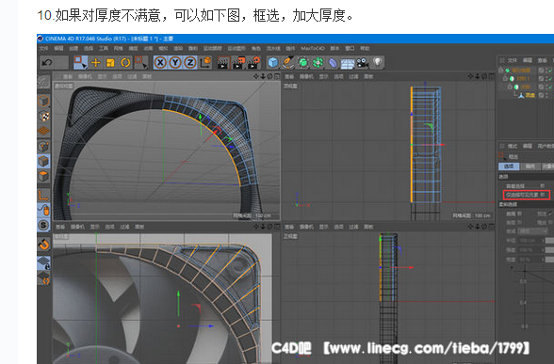Select the Move tool cross icon
Viewport: 554px width, 364px height.
click(x=96, y=63)
